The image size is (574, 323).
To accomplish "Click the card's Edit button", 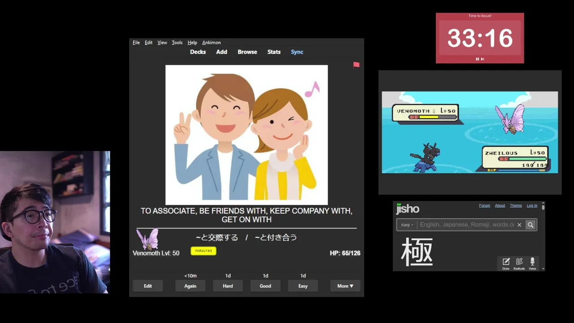I will coord(148,286).
